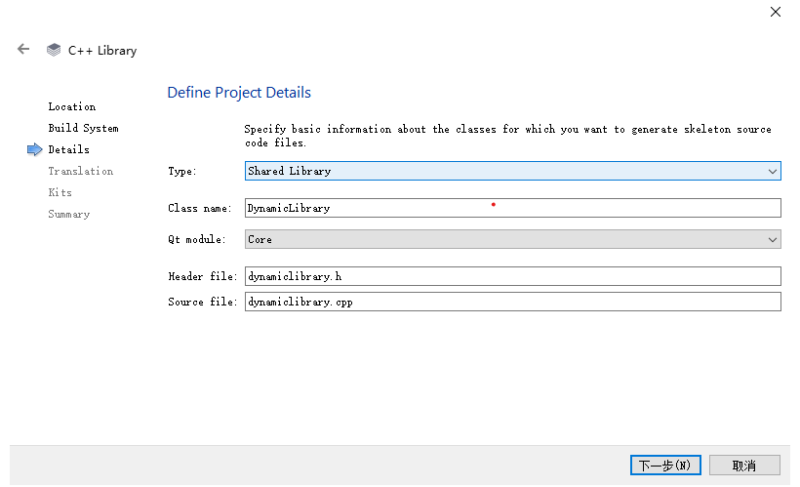The height and width of the screenshot is (487, 800).
Task: Focus the Class name input field
Action: [x=512, y=208]
